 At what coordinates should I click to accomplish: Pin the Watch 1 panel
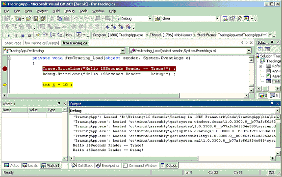tap(59, 104)
